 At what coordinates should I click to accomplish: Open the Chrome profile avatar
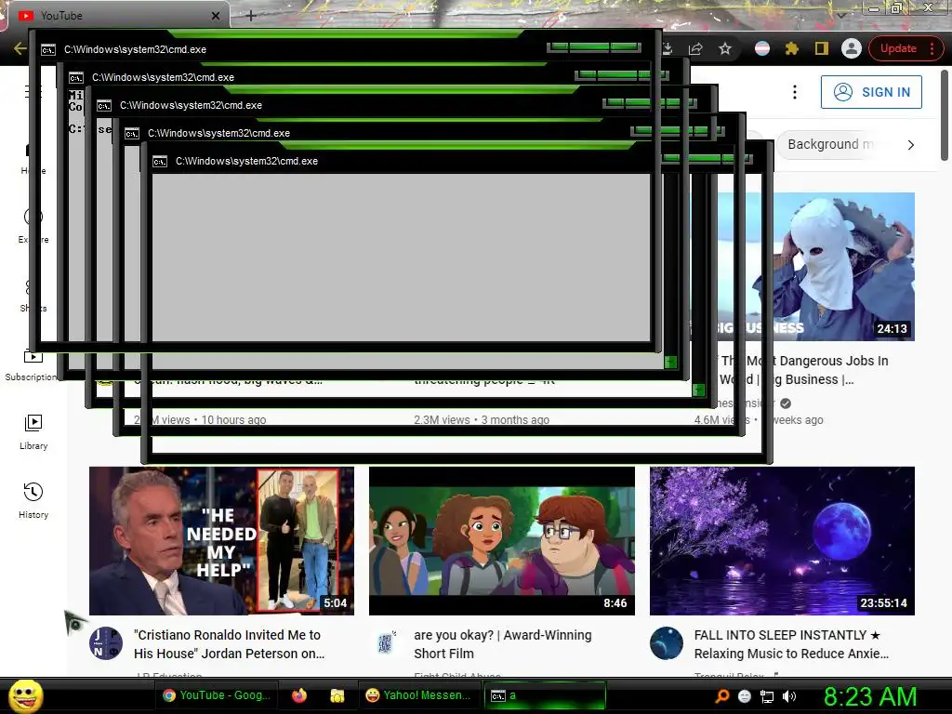(852, 48)
